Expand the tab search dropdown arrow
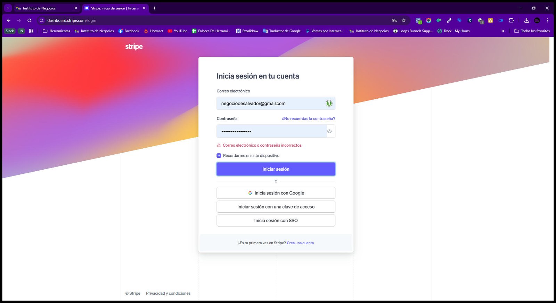The image size is (556, 303). (8, 8)
